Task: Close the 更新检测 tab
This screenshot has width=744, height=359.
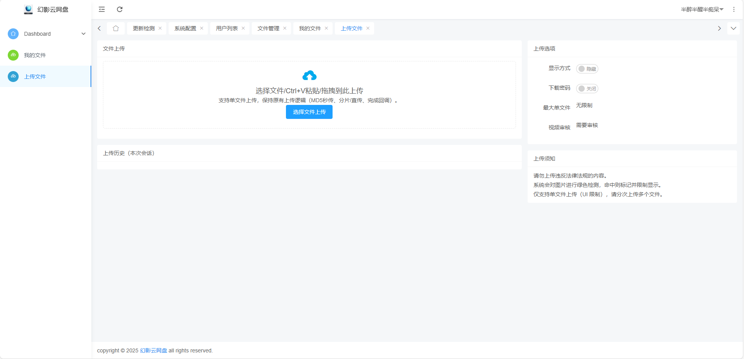Action: 160,28
